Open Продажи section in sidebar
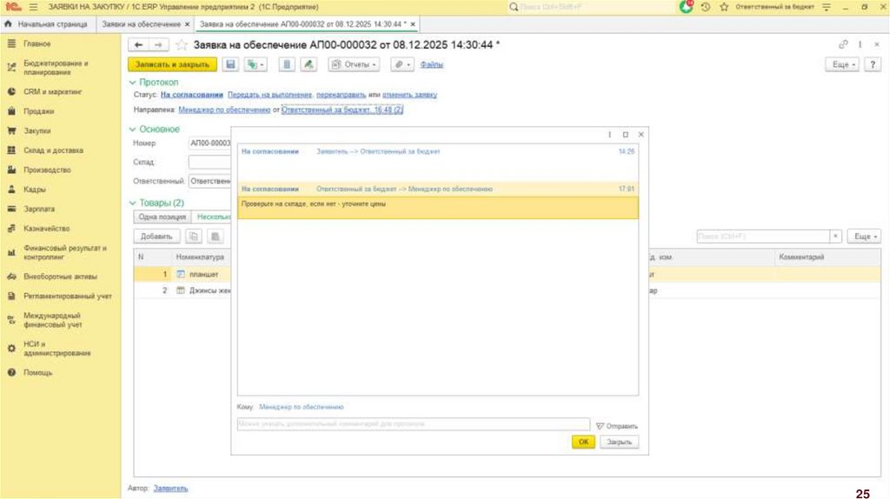Screen dimensions: 890x499 (38, 112)
